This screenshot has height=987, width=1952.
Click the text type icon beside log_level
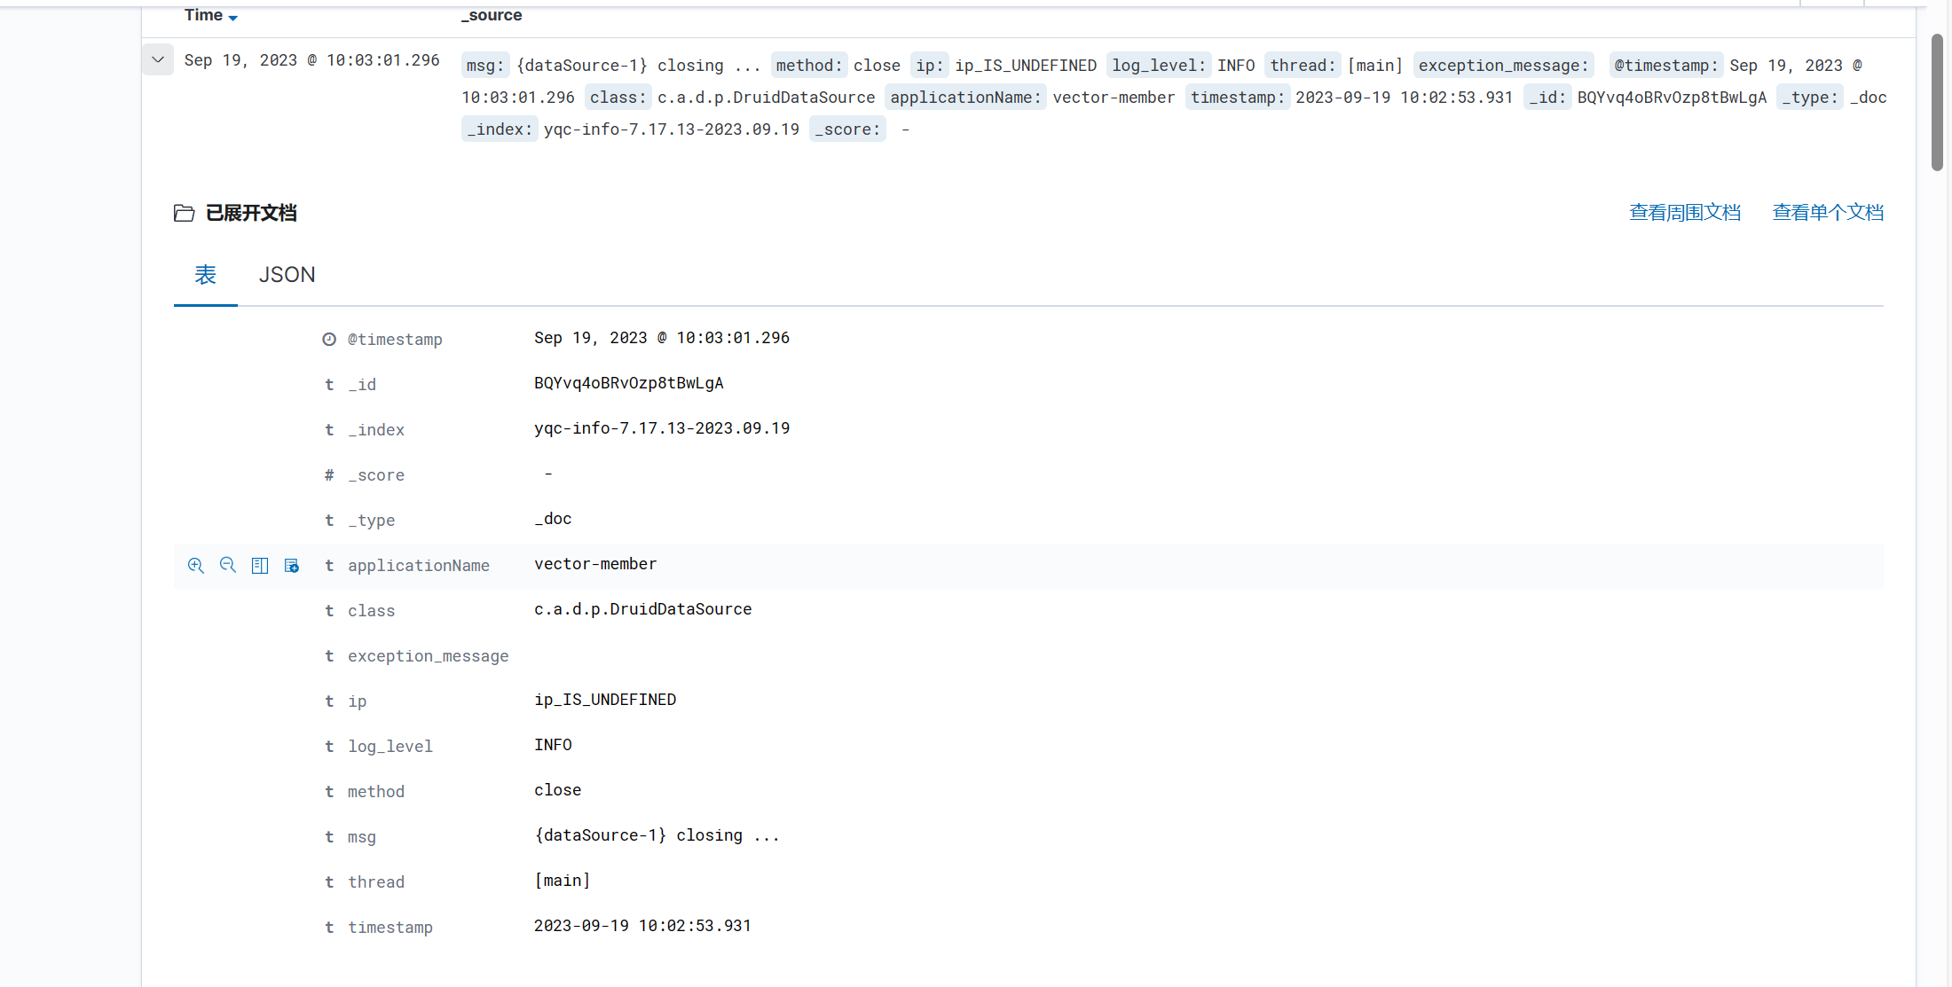(329, 747)
